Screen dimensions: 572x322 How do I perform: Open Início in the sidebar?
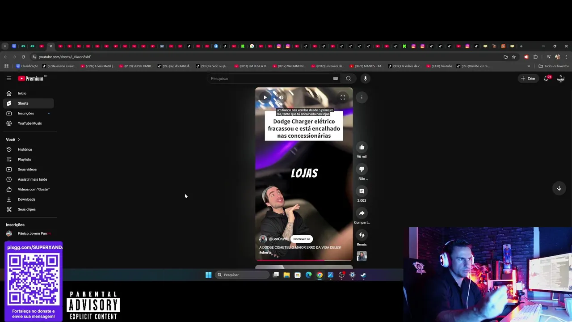pyautogui.click(x=29, y=93)
